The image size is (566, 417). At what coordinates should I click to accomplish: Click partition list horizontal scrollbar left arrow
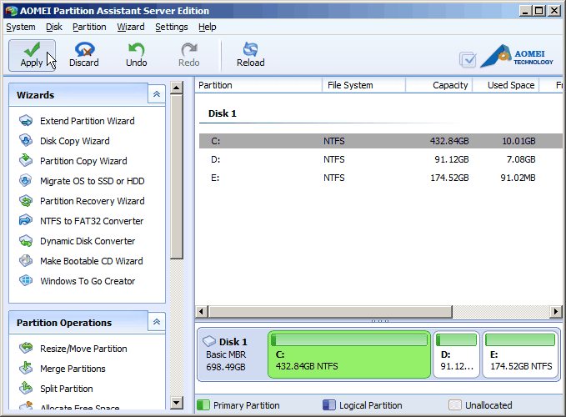tap(202, 311)
